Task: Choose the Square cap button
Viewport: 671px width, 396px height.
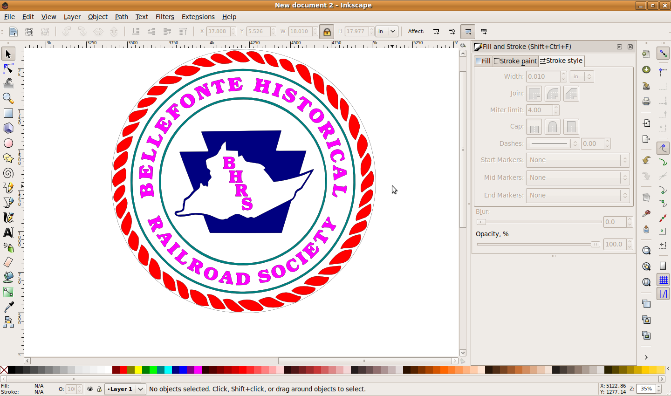Action: (571, 127)
